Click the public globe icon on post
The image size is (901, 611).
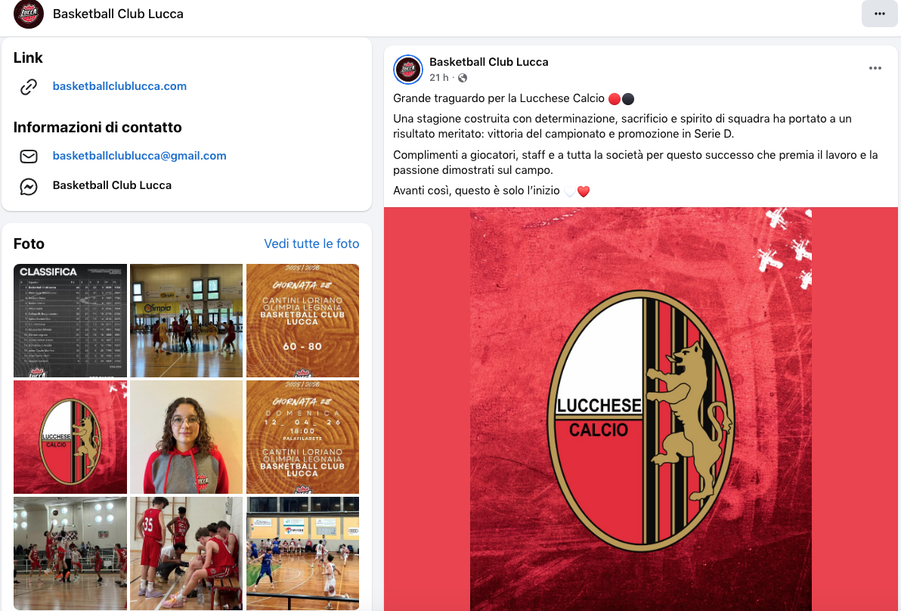[x=463, y=78]
